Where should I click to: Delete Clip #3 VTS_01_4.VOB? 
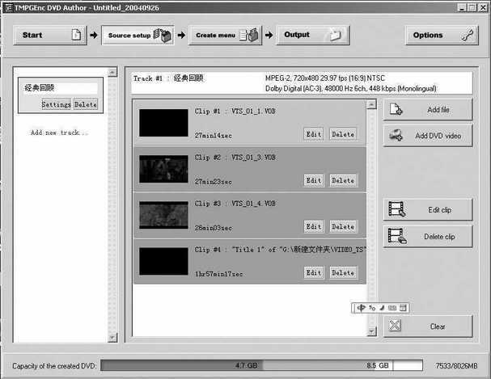tap(343, 227)
